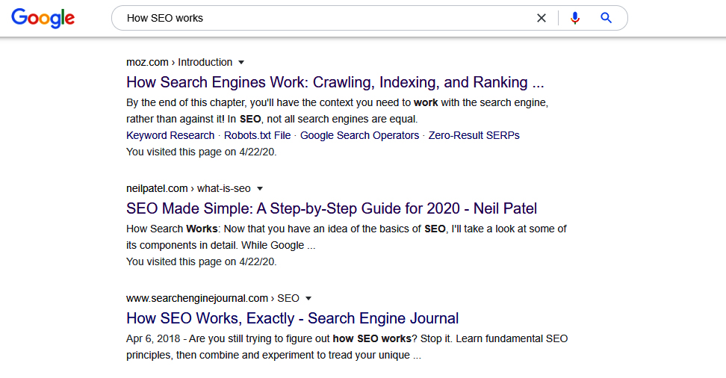The height and width of the screenshot is (378, 726).
Task: Open the Google Search Operators sitelink
Action: [x=360, y=135]
